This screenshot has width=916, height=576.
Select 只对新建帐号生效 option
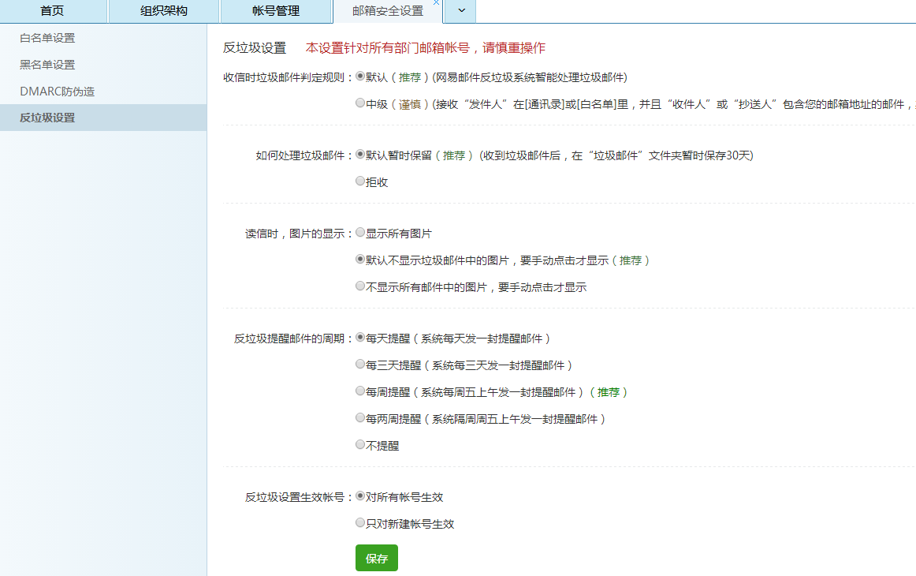(x=359, y=523)
